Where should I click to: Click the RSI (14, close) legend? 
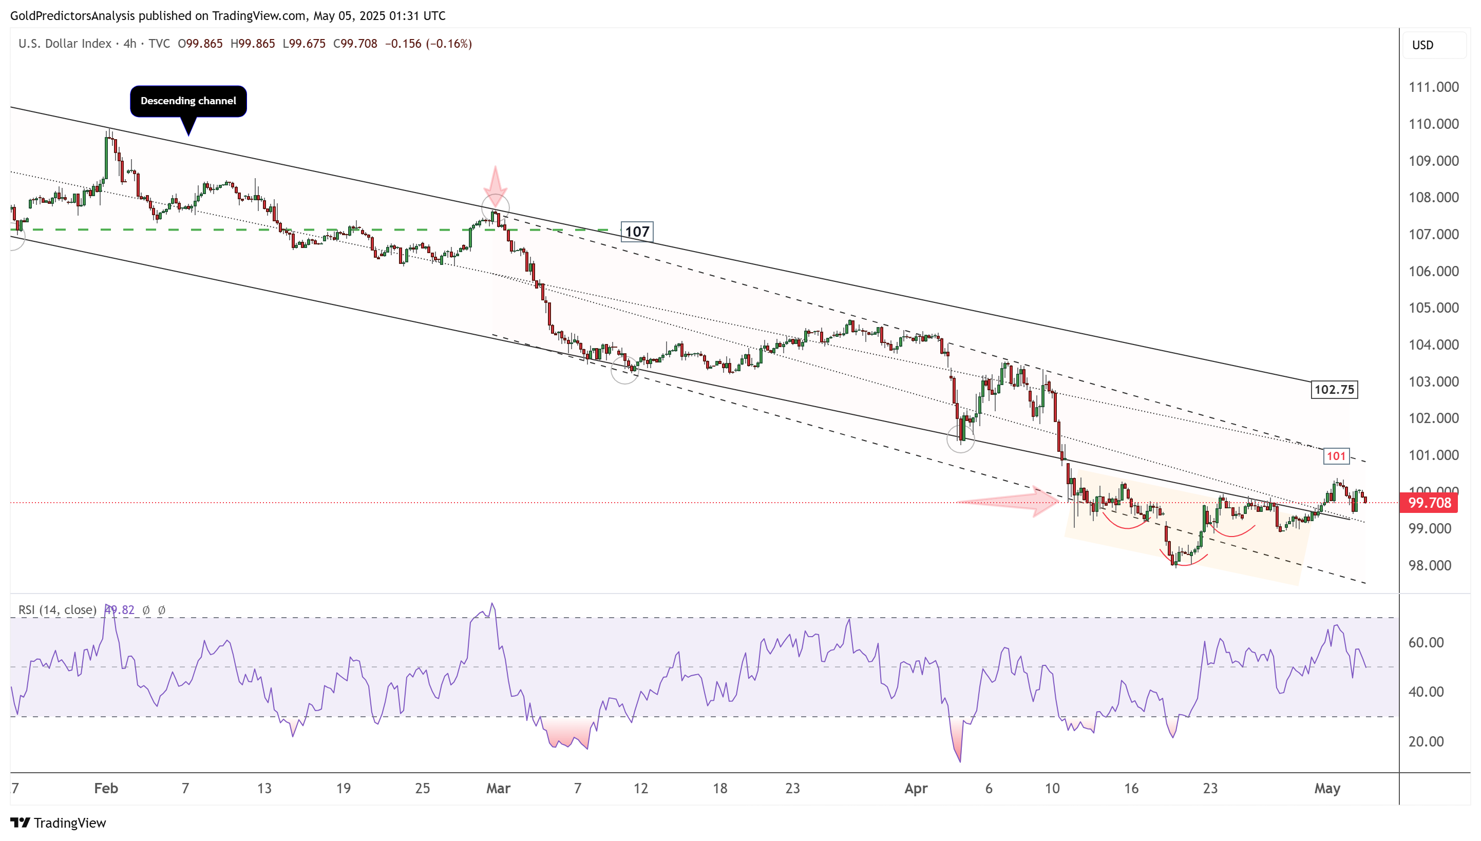tap(57, 610)
